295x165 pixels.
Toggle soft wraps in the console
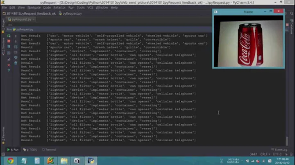tap(16, 47)
